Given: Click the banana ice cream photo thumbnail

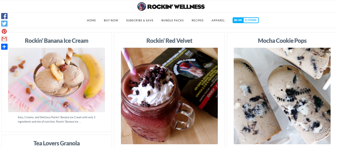Looking at the screenshot, I should [x=57, y=80].
